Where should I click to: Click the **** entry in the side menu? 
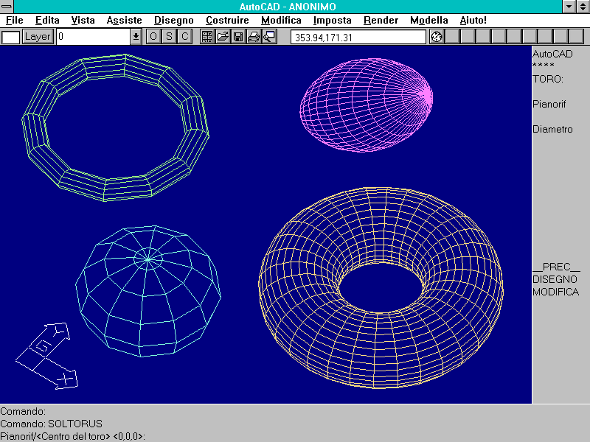pyautogui.click(x=544, y=66)
